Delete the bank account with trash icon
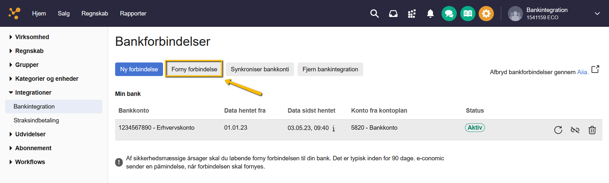The image size is (609, 183). click(x=592, y=130)
